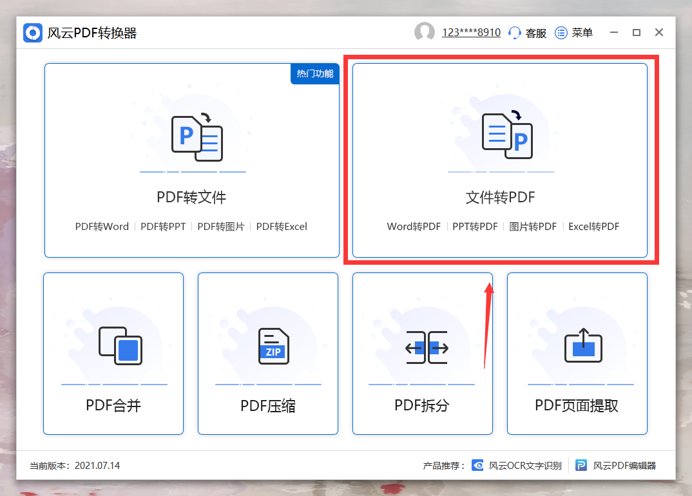Choose PDF转PPT option
Image resolution: width=692 pixels, height=496 pixels.
click(x=163, y=226)
